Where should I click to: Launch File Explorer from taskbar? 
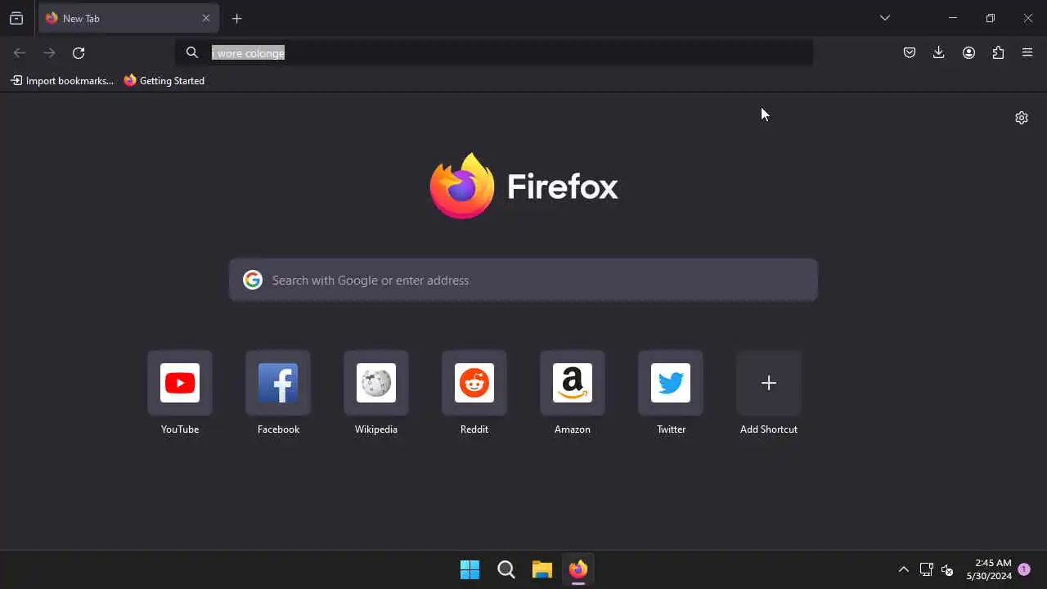pos(542,569)
